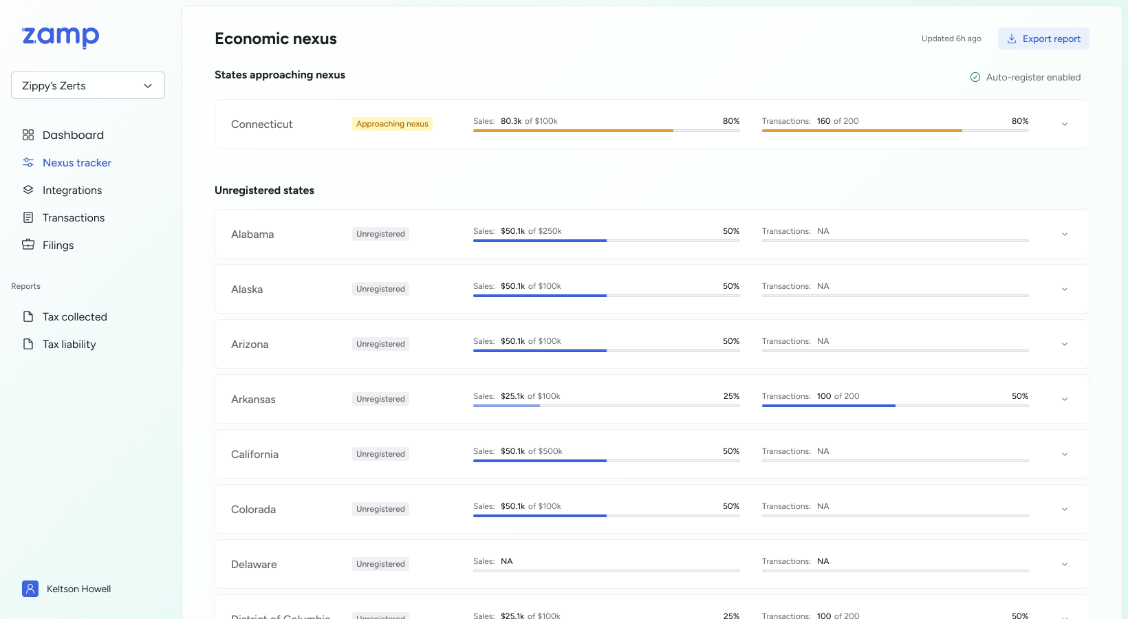Click the Export report button
The width and height of the screenshot is (1128, 619).
pyautogui.click(x=1043, y=39)
